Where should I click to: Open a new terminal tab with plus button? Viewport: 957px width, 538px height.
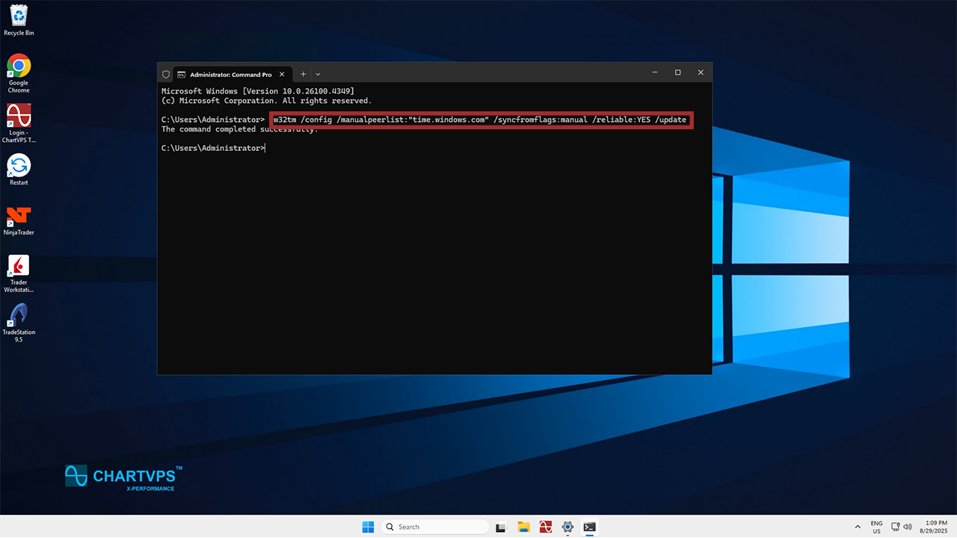[303, 74]
